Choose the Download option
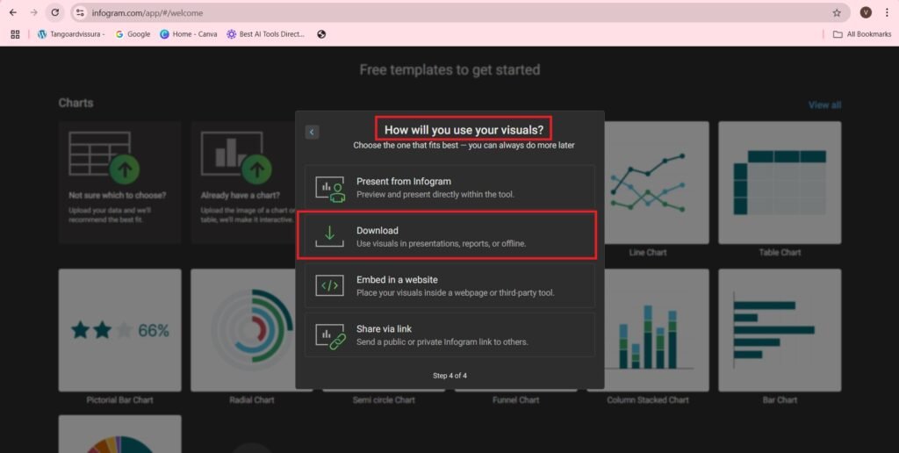Viewport: 899px width, 453px height. 449,236
